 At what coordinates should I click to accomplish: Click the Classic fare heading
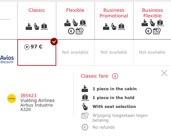click(95, 76)
